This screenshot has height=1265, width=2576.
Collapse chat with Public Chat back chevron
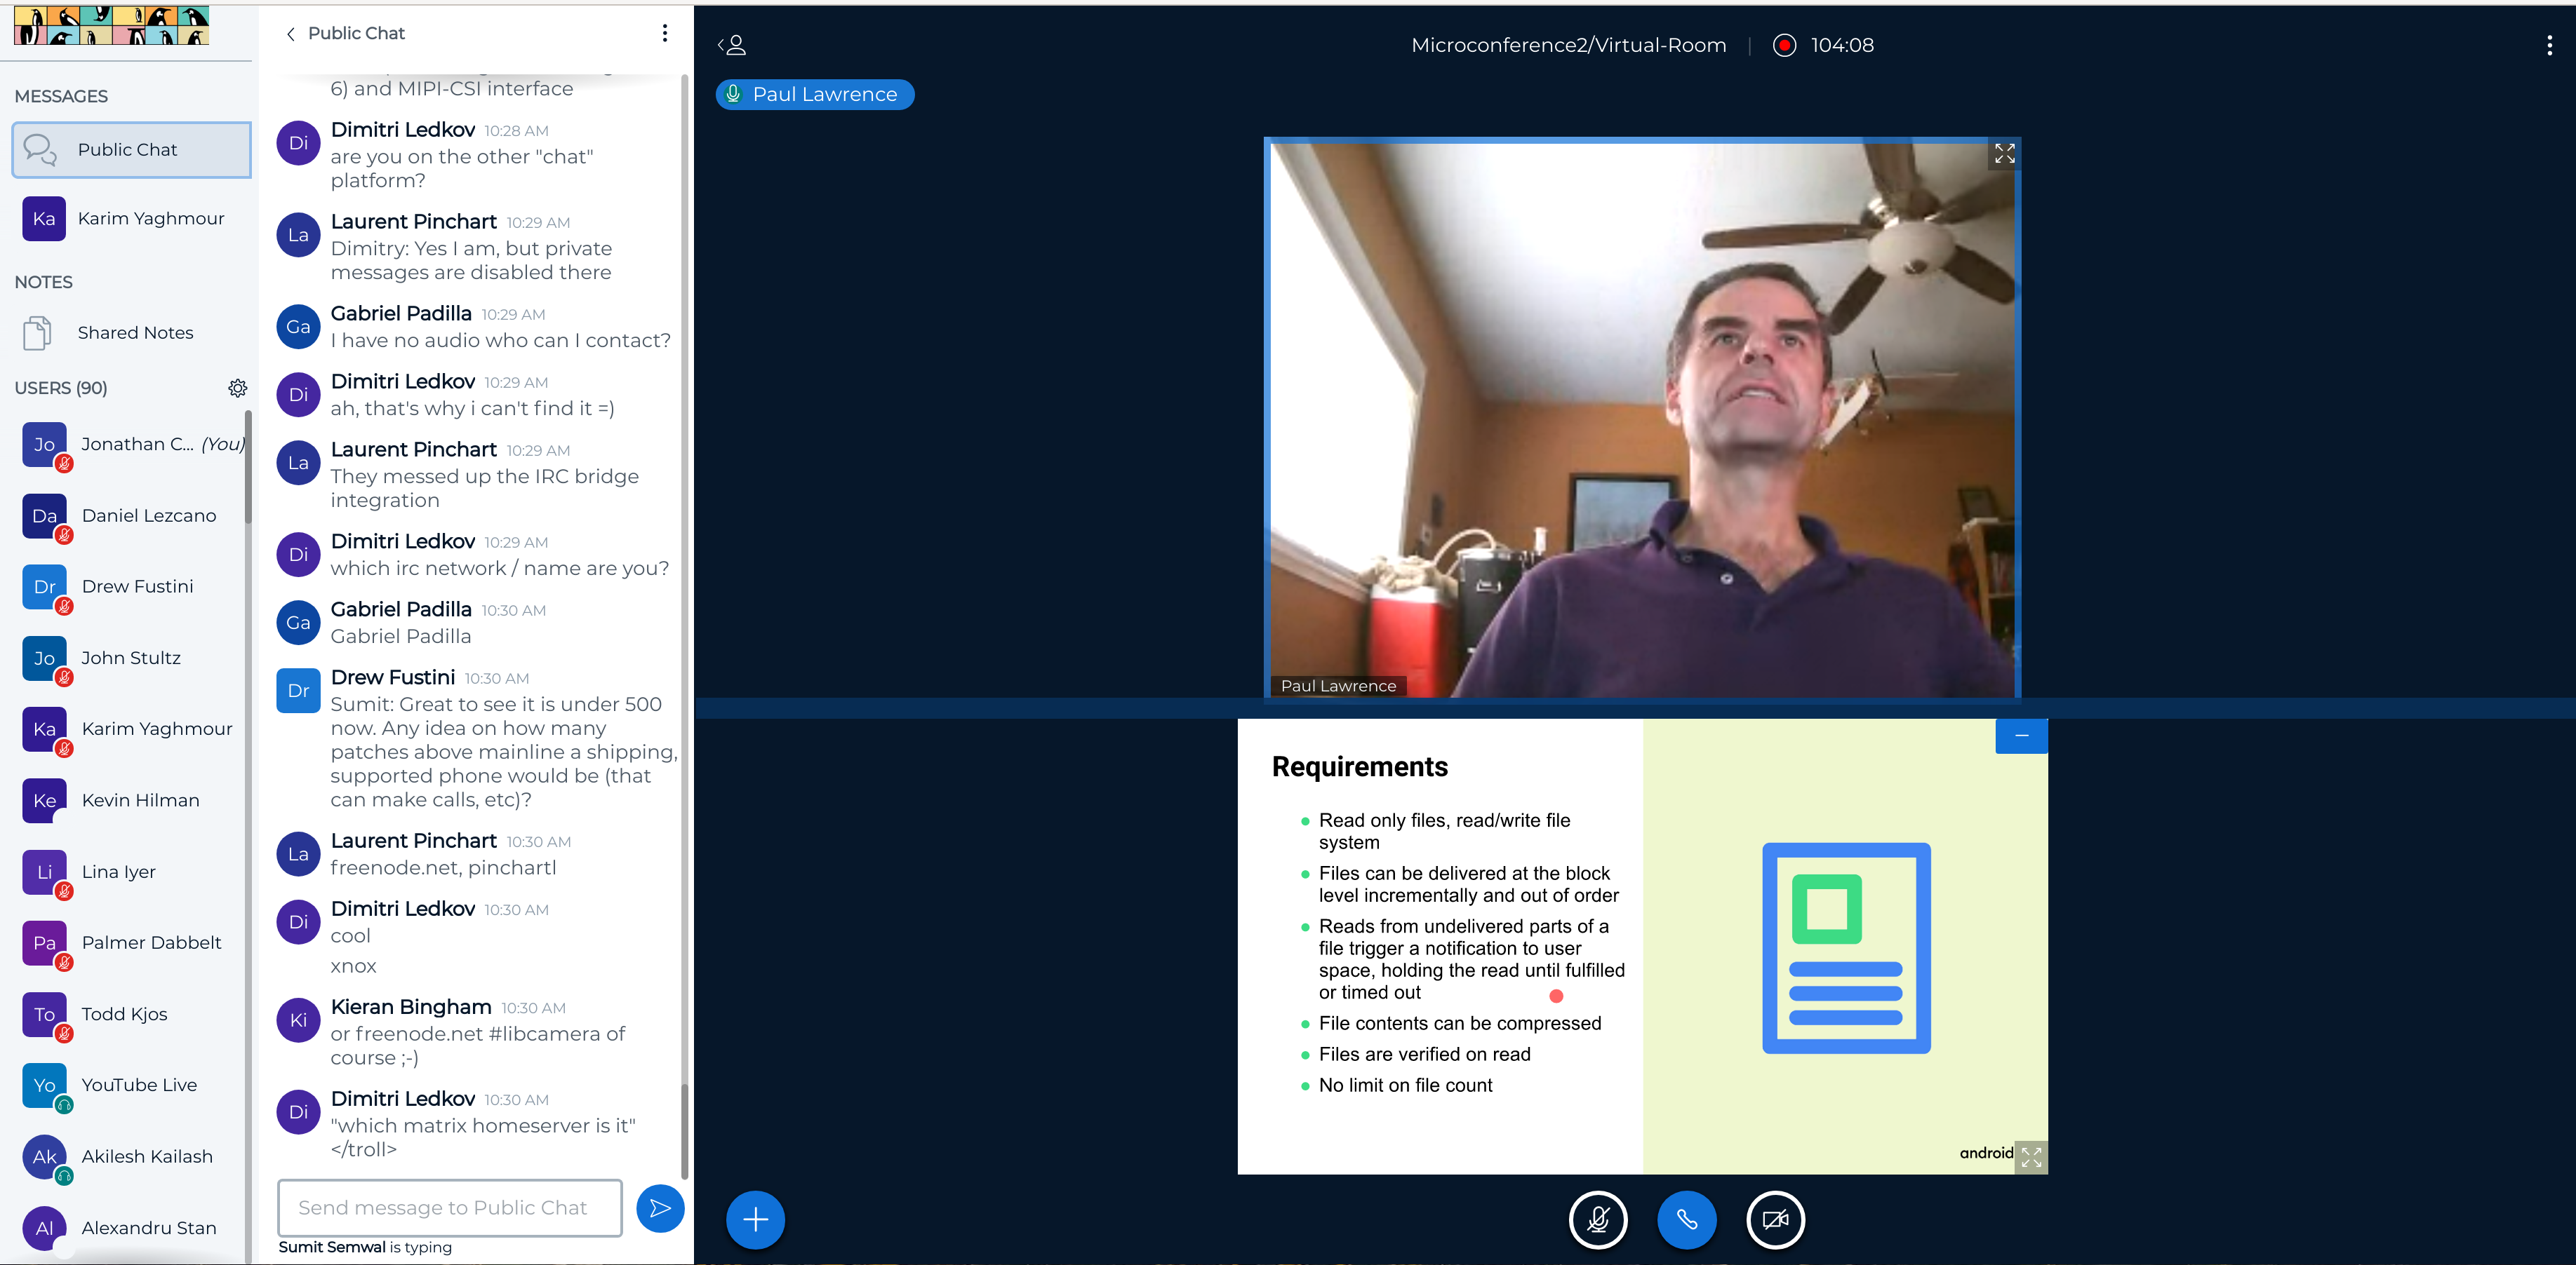(291, 34)
